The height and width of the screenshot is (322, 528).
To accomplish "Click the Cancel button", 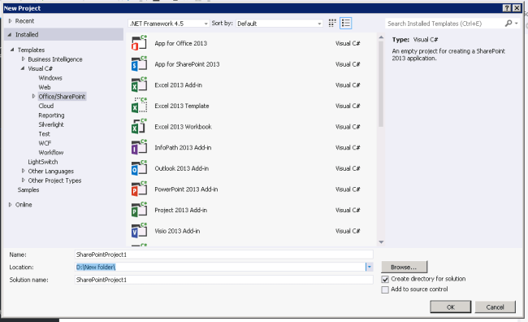I will click(x=495, y=307).
